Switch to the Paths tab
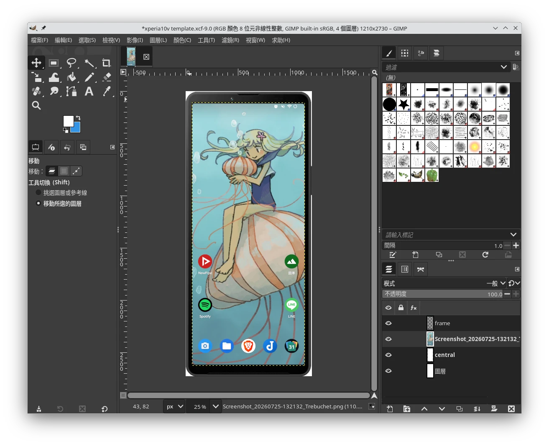 coord(421,269)
